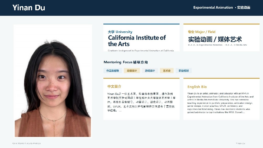The height and width of the screenshot is (148, 263).
Task: Click 'Experimental Animation' header label
Action: [213, 8]
